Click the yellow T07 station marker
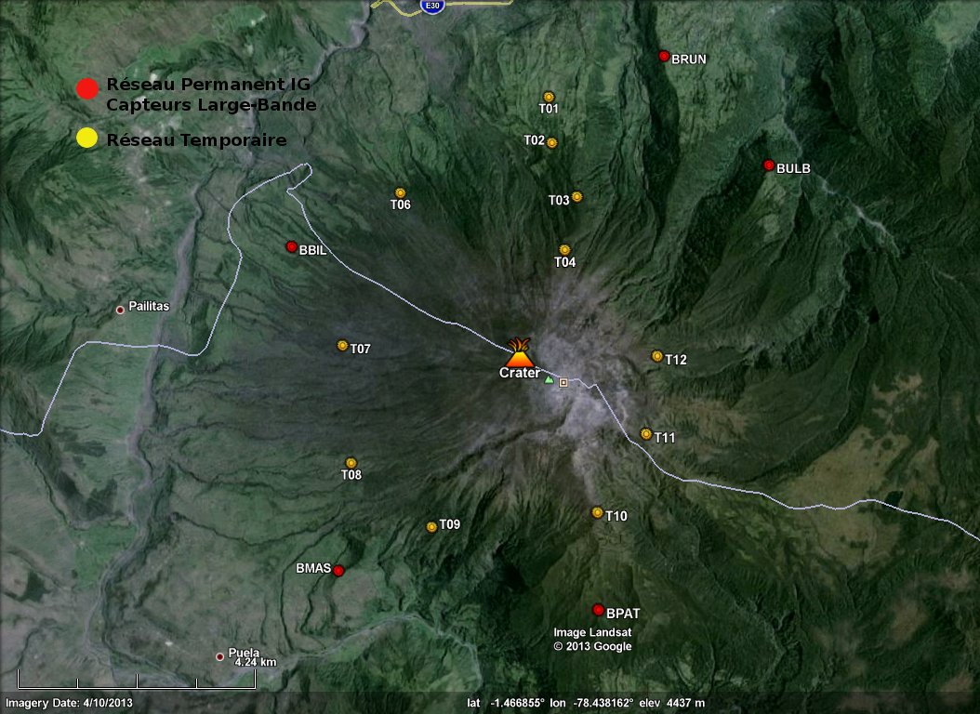This screenshot has height=714, width=980. [342, 346]
